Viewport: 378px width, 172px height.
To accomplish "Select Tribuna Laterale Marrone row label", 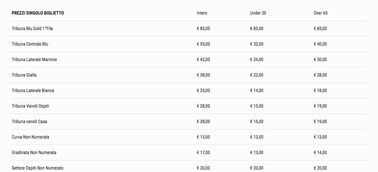I will click(34, 59).
